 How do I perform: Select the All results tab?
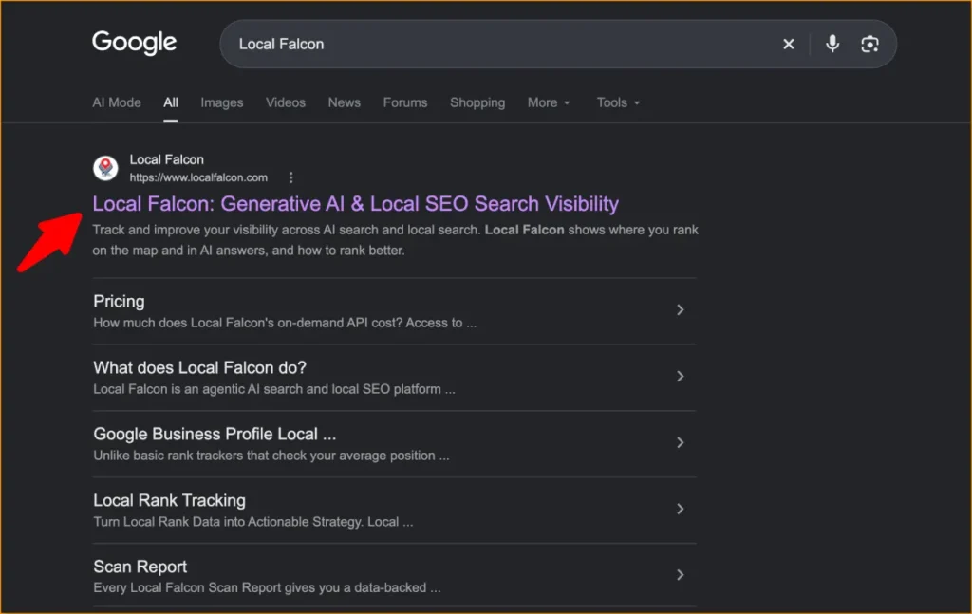tap(171, 102)
